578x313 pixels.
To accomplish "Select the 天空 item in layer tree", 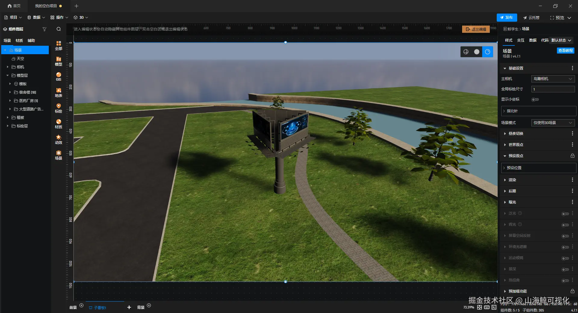I will pyautogui.click(x=18, y=58).
